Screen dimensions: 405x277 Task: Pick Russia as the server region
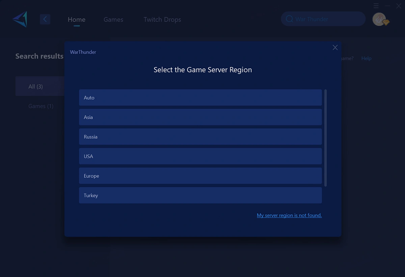[200, 137]
